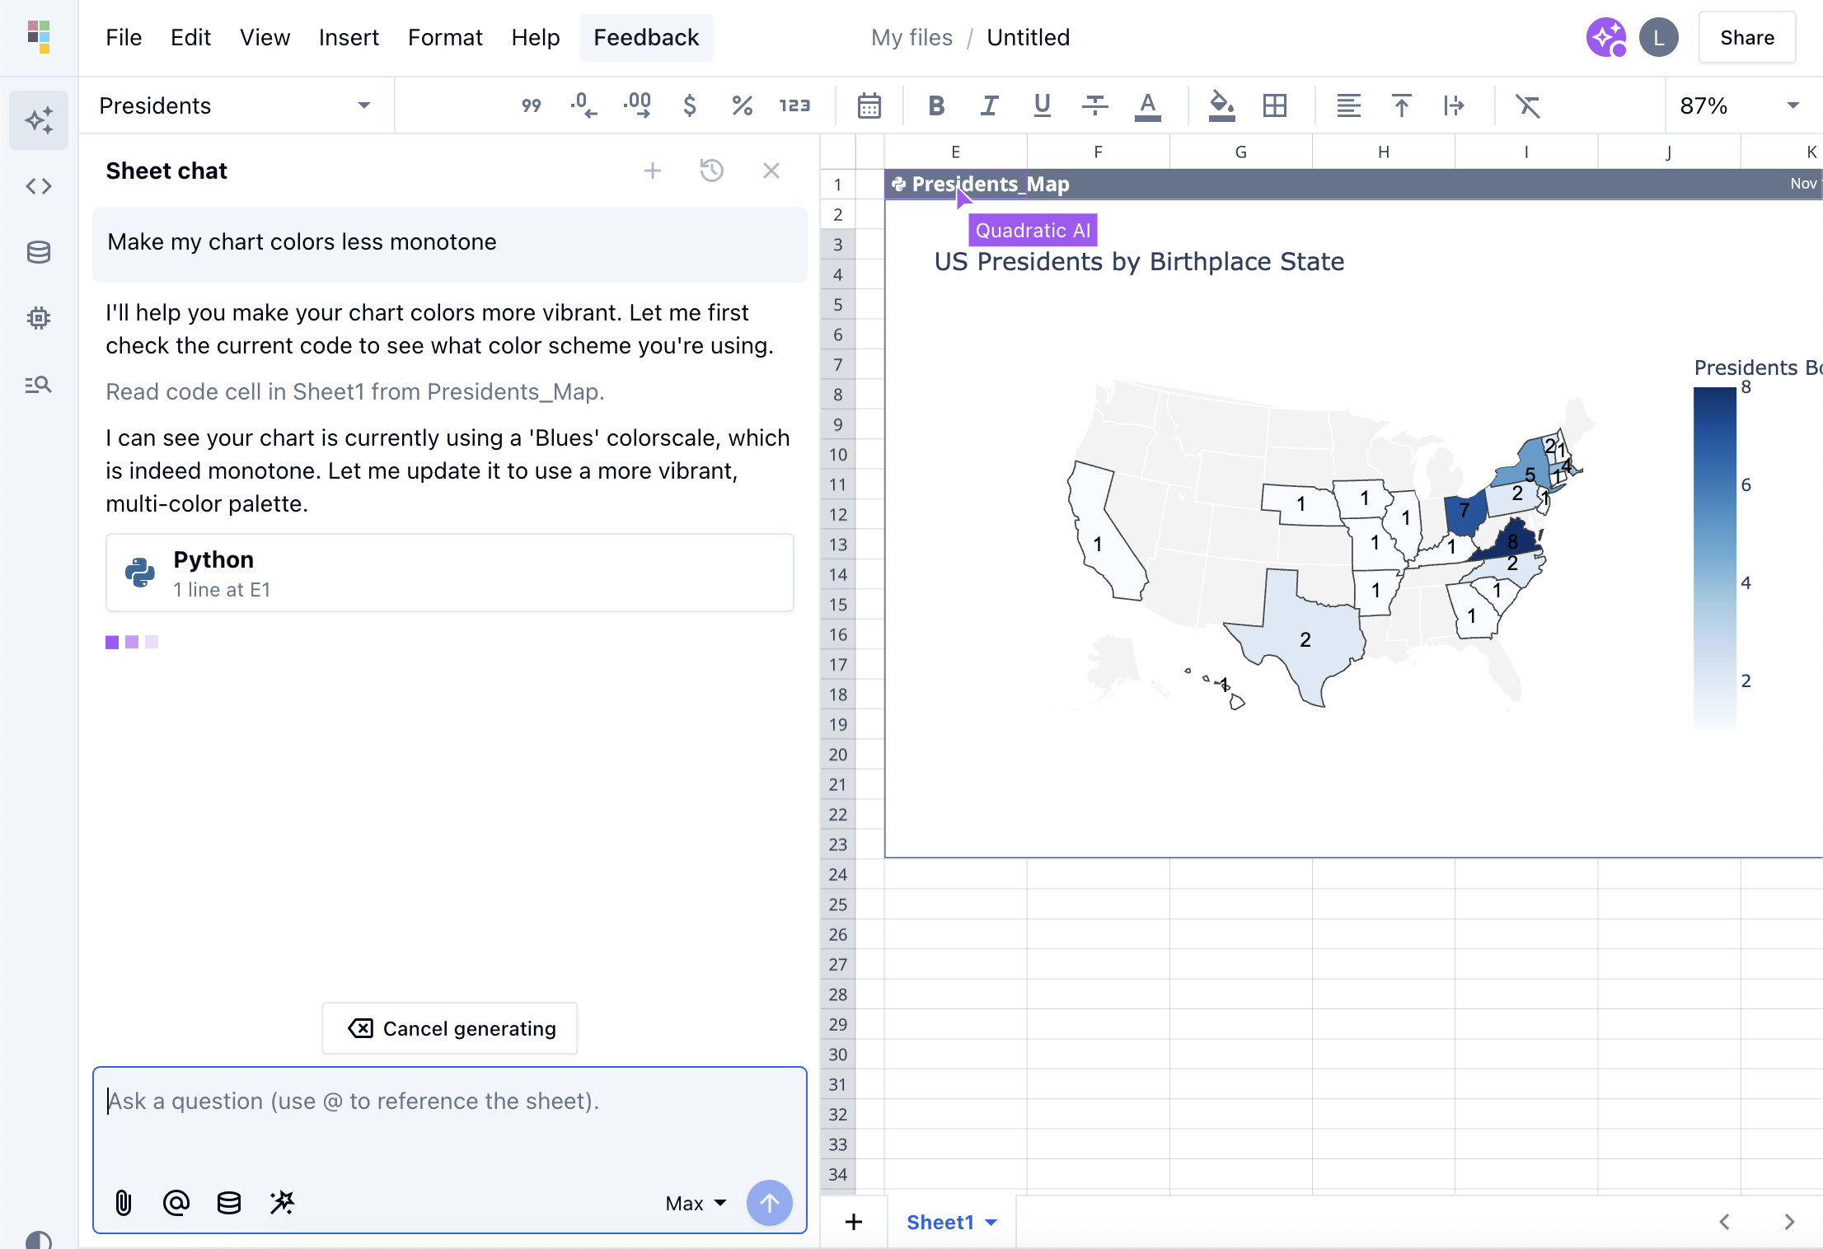Screen dimensions: 1823x1249
Task: Open My files link in breadcrumb
Action: 911,37
